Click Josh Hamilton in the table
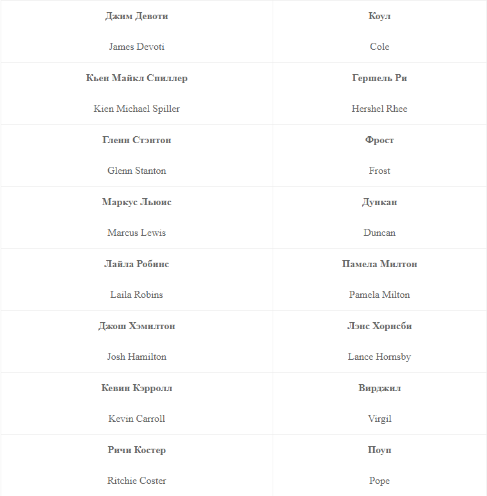Viewport: 487px width, 496px height. [136, 357]
